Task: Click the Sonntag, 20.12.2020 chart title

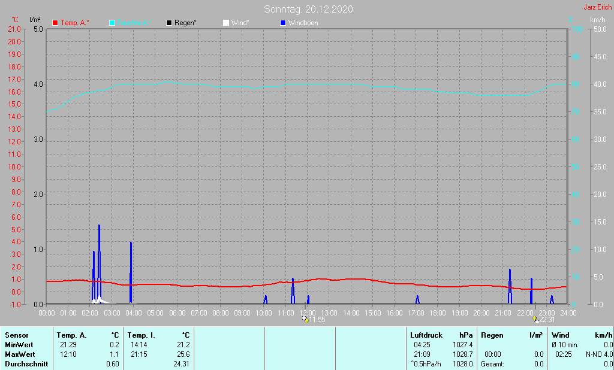Action: (x=308, y=9)
